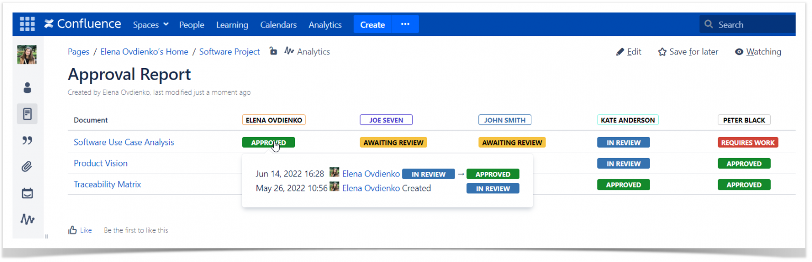Click the blue Create button
This screenshot has height=262, width=812.
point(372,25)
